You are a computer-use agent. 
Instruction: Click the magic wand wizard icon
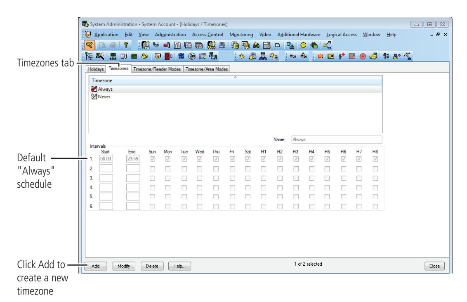(100, 56)
